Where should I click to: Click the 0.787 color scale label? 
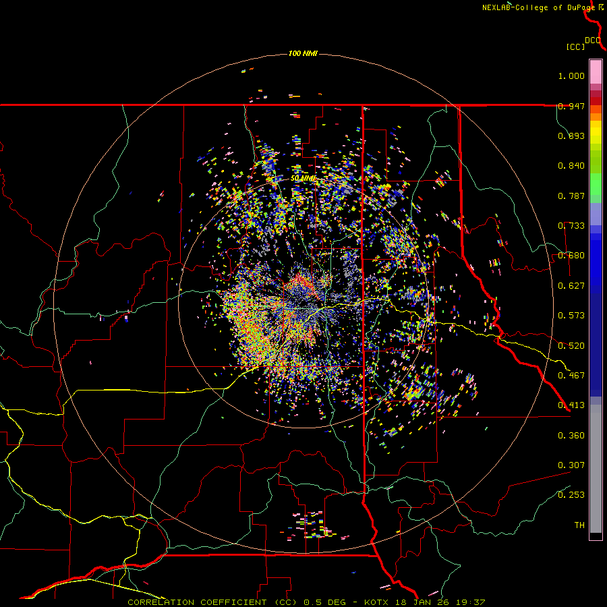coord(571,196)
